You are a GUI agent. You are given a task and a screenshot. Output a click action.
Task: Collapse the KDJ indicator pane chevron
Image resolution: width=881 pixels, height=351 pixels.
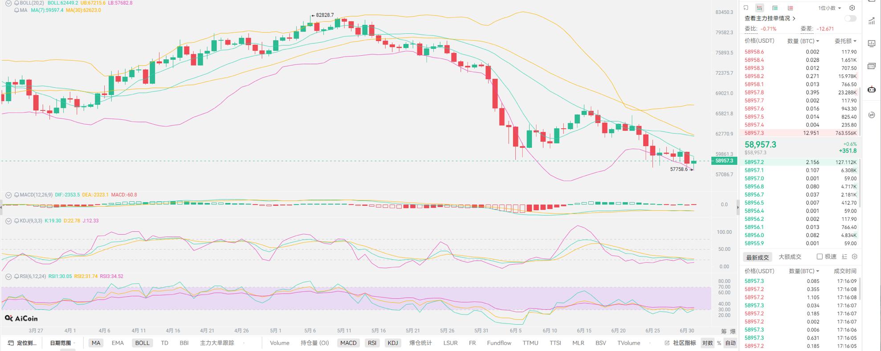coord(8,221)
